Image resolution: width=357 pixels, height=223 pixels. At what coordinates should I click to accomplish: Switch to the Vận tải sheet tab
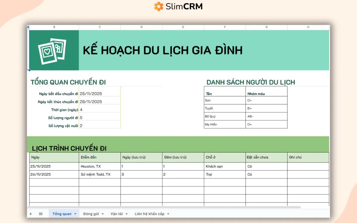click(117, 214)
